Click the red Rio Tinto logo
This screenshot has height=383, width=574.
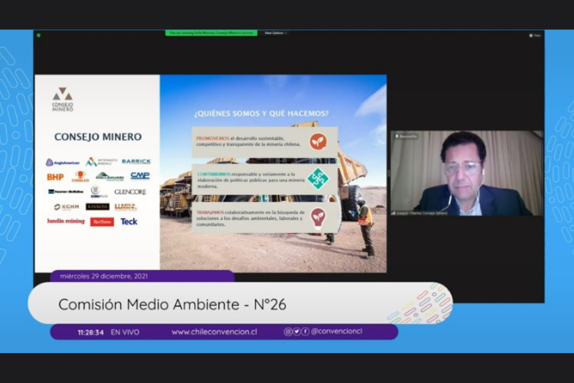102,222
